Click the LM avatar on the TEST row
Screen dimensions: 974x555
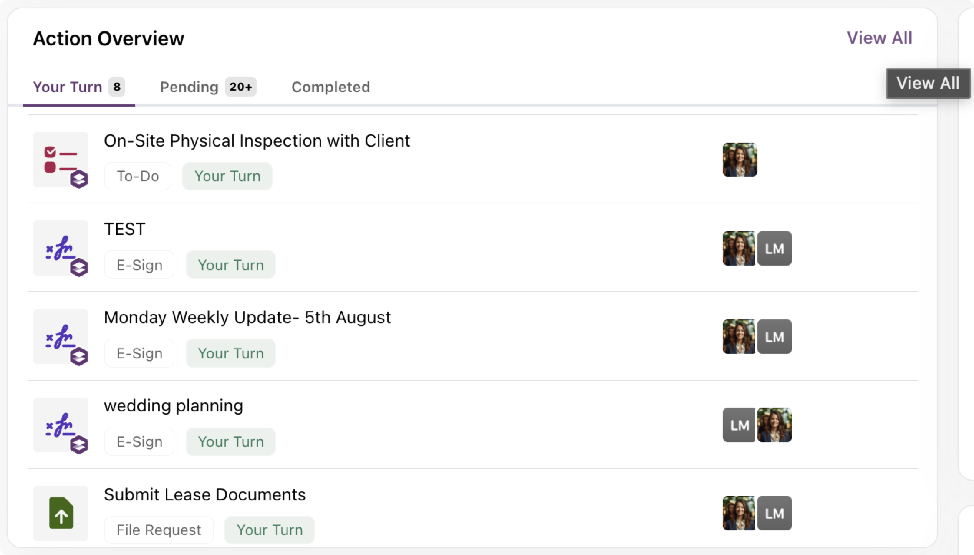(x=774, y=248)
